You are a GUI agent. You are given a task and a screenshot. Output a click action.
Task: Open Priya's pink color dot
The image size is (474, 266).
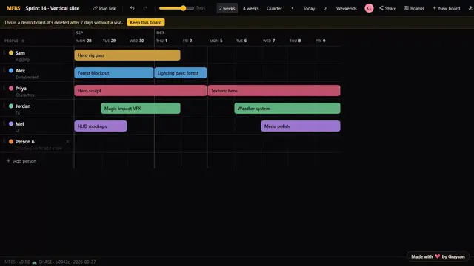pos(11,89)
